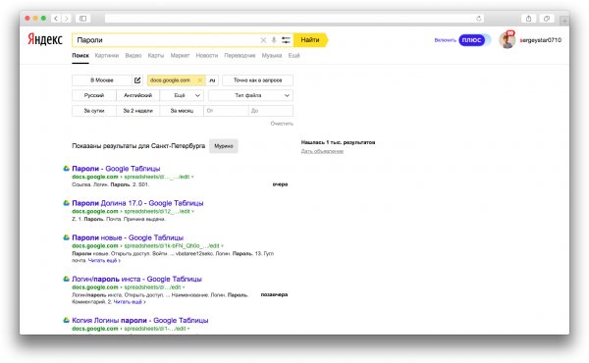Open the Пароли Долина 17.0 result
Image resolution: width=589 pixels, height=363 pixels.
(137, 203)
